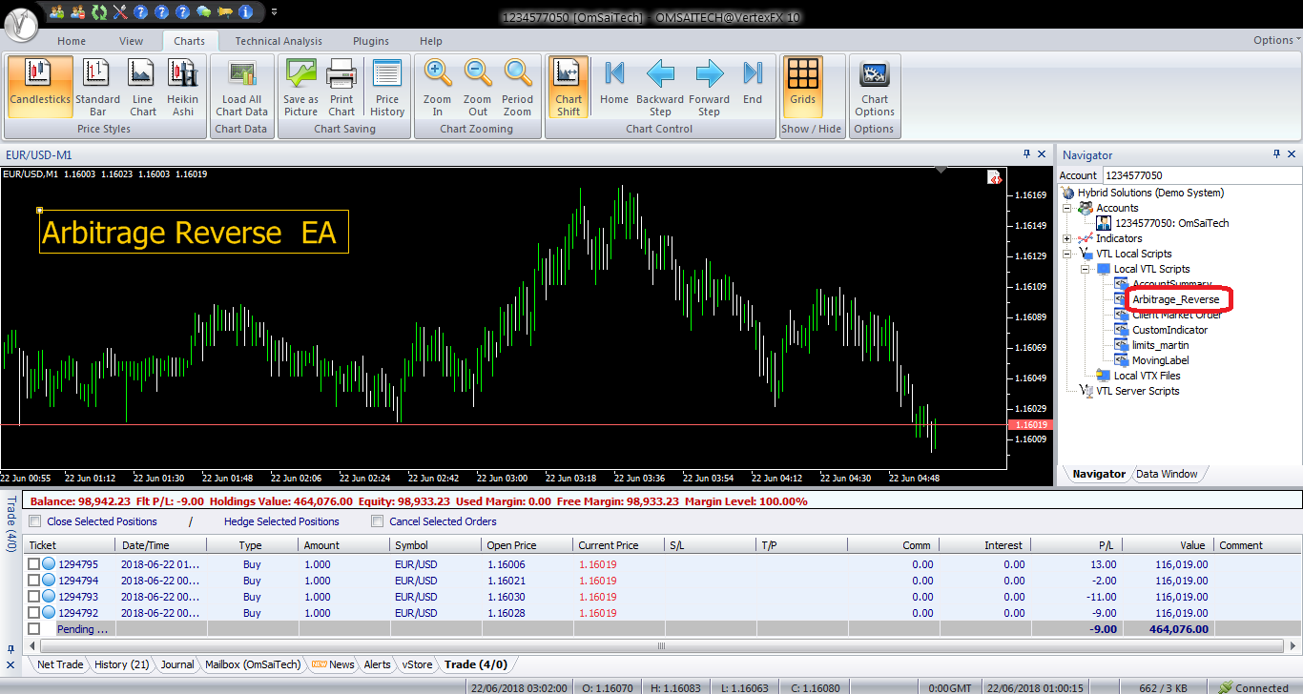Click account 1234577050: OmSaiTech in tree

1171,223
